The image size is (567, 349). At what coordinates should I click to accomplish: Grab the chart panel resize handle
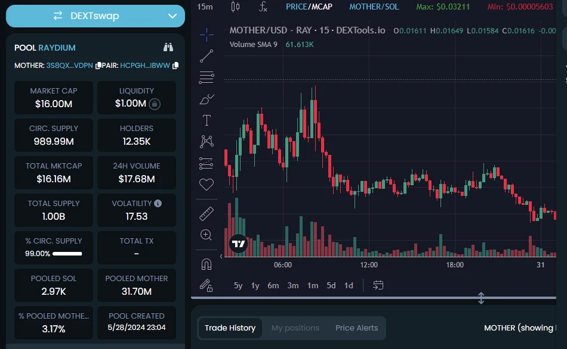(481, 298)
